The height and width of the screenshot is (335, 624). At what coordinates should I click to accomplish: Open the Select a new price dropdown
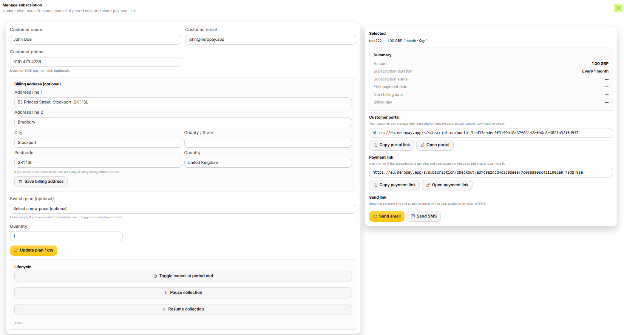pos(183,209)
